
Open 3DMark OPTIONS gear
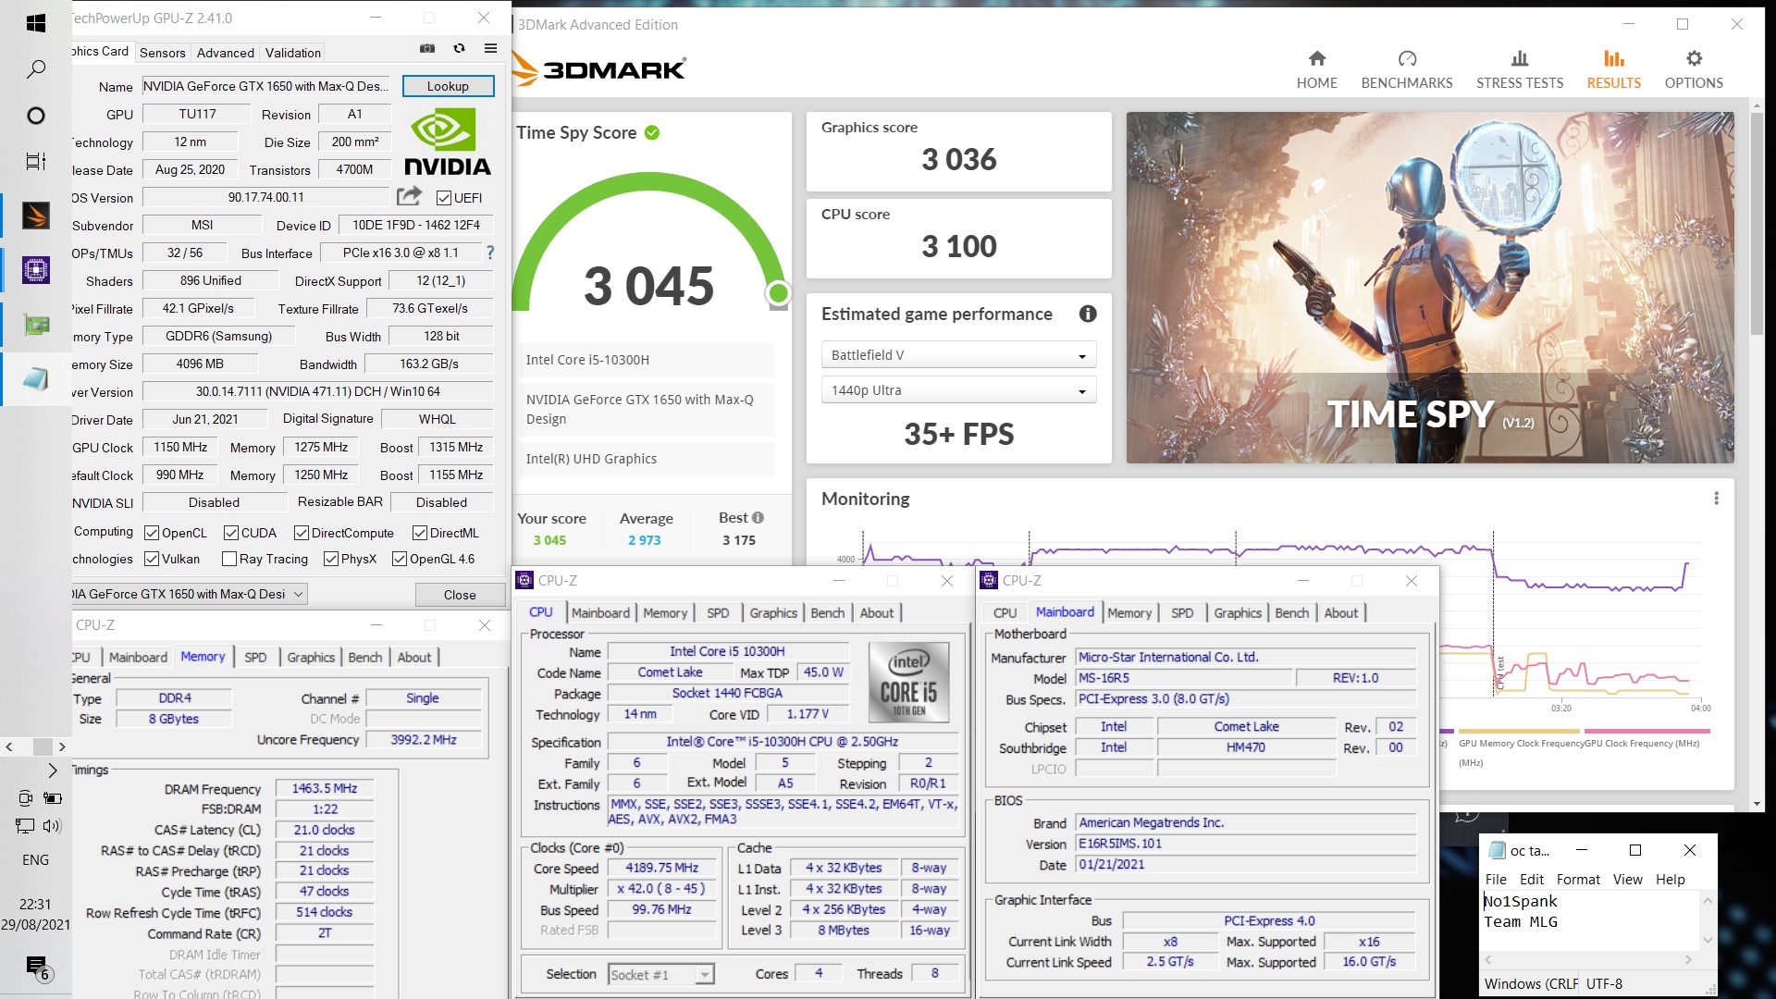[1694, 70]
